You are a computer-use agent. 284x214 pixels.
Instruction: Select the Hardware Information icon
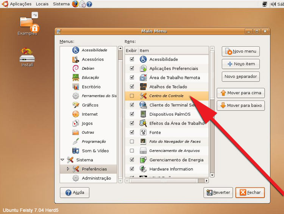(143, 169)
